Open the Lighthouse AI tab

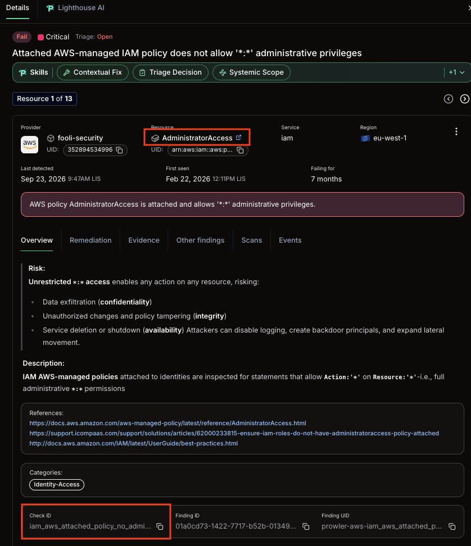(75, 8)
